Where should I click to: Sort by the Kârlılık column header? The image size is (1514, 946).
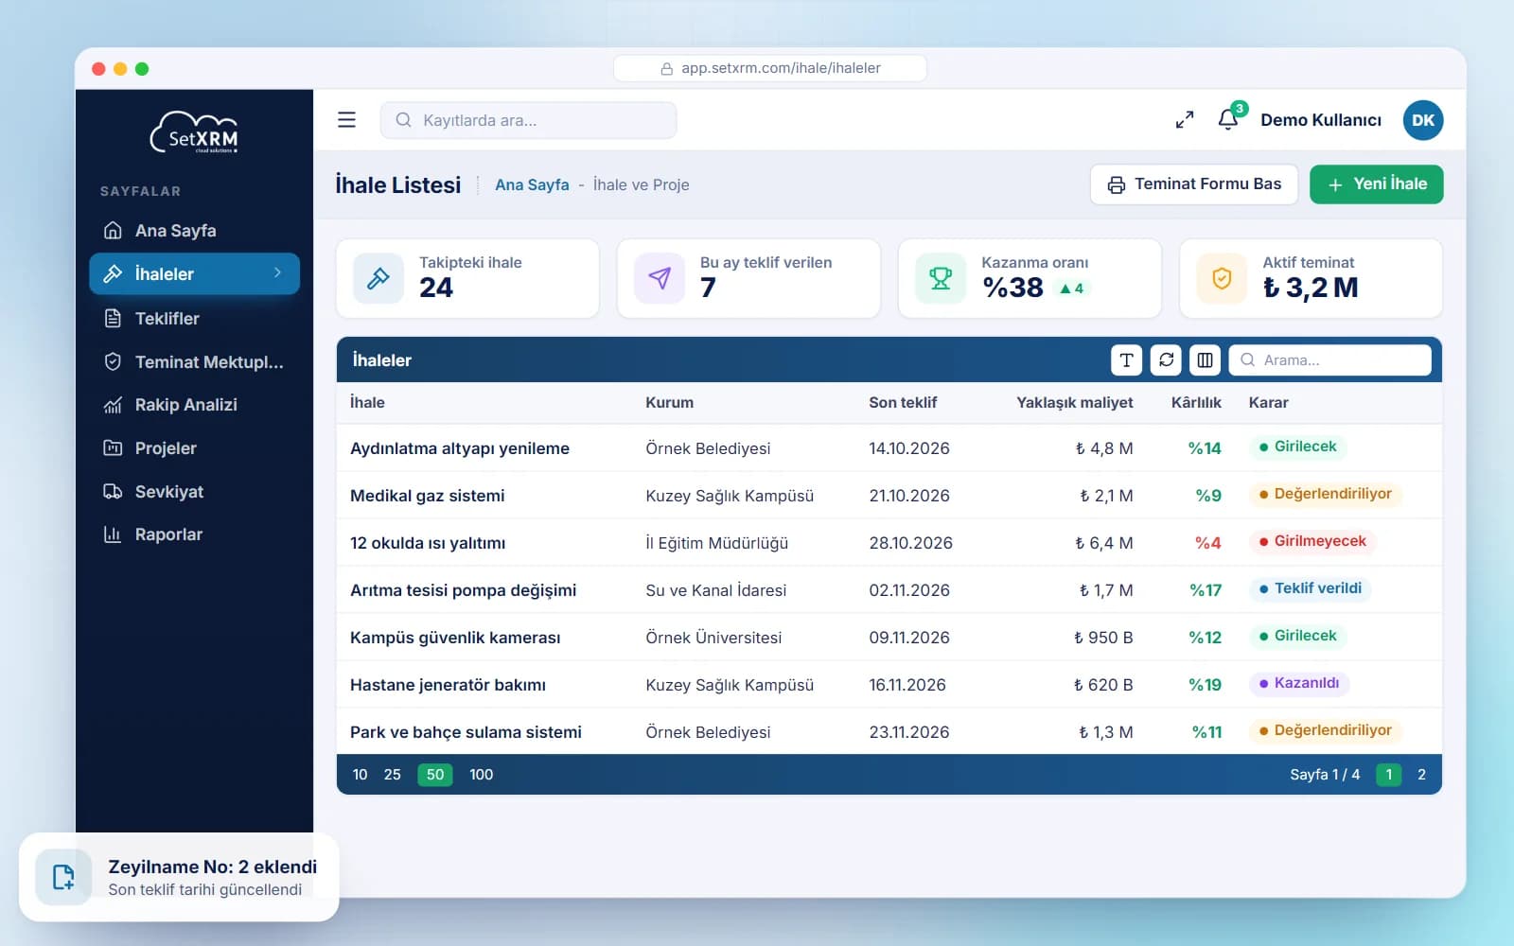click(1196, 402)
